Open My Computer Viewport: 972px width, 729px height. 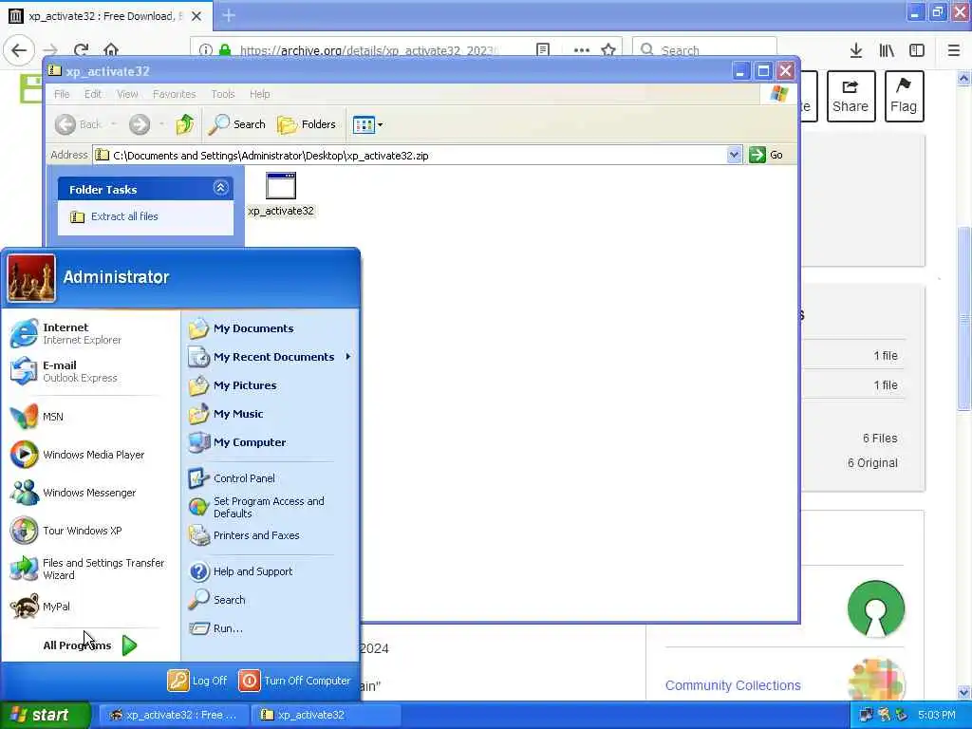click(x=237, y=442)
